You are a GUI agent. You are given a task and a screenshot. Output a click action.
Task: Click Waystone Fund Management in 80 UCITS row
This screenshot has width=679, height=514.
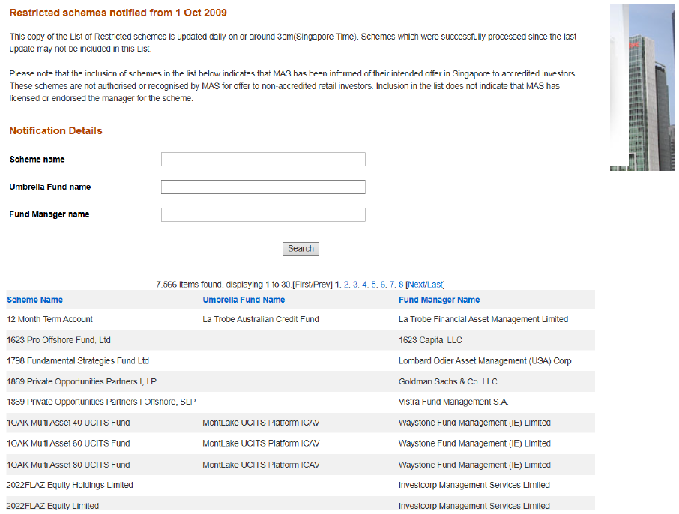point(474,465)
